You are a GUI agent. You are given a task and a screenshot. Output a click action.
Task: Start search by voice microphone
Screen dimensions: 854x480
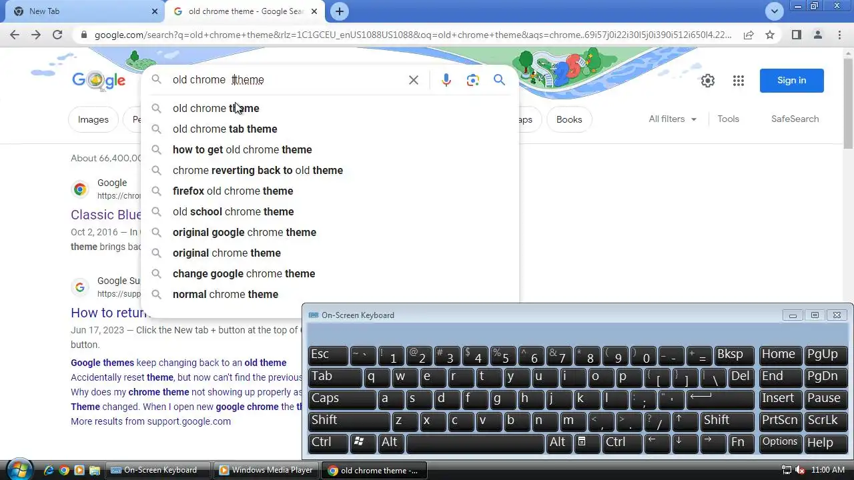[x=446, y=80]
